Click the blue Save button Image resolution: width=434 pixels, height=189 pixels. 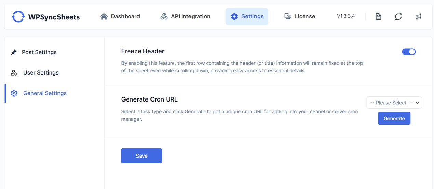pos(142,156)
